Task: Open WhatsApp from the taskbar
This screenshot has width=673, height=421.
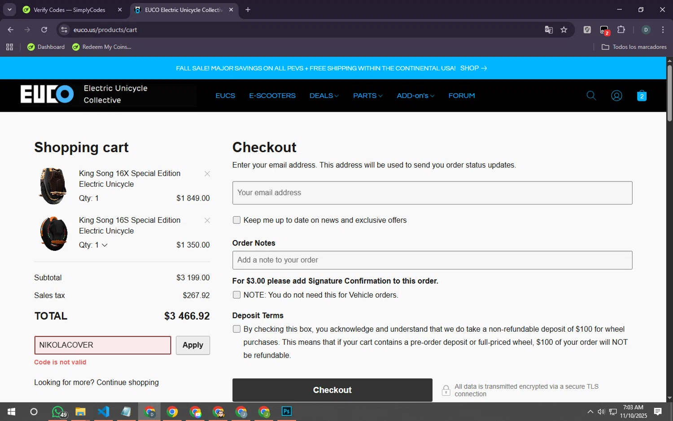Action: coord(58,412)
